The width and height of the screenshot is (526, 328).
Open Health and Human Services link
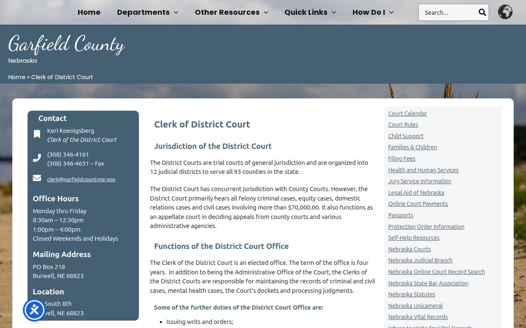click(x=423, y=170)
